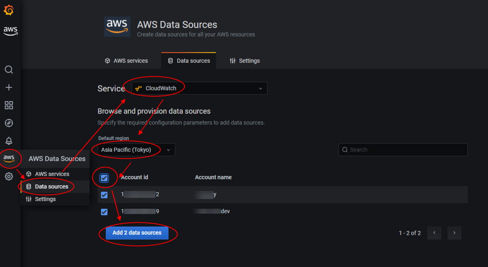This screenshot has height=267, width=488.
Task: Switch to the Settings tab
Action: [x=244, y=61]
